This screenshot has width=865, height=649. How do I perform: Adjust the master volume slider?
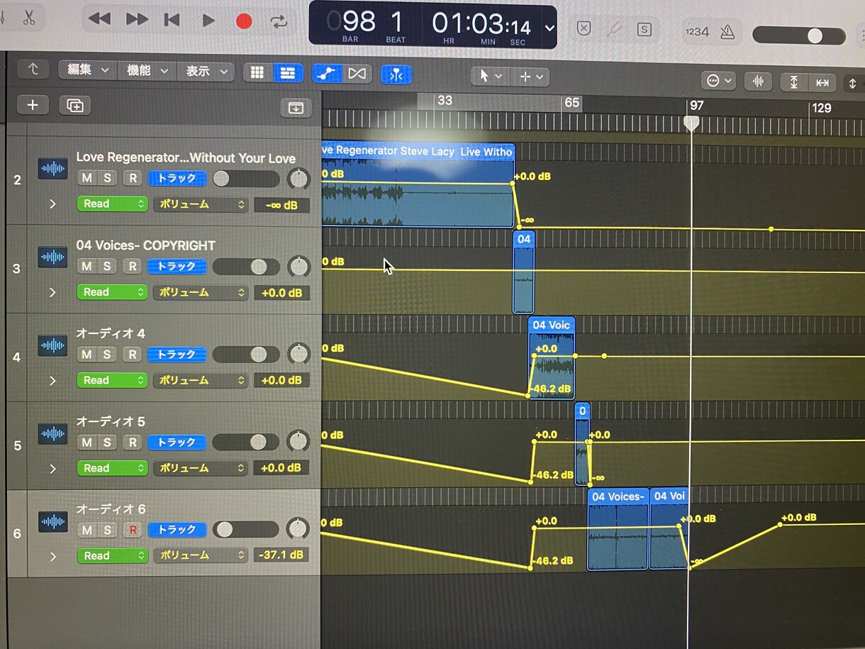point(799,35)
